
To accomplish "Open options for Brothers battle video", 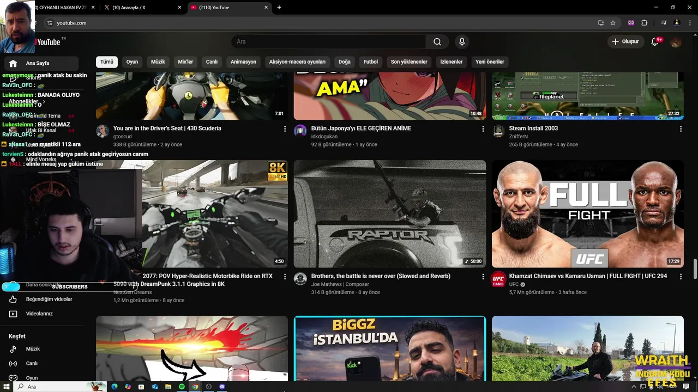I will [483, 277].
